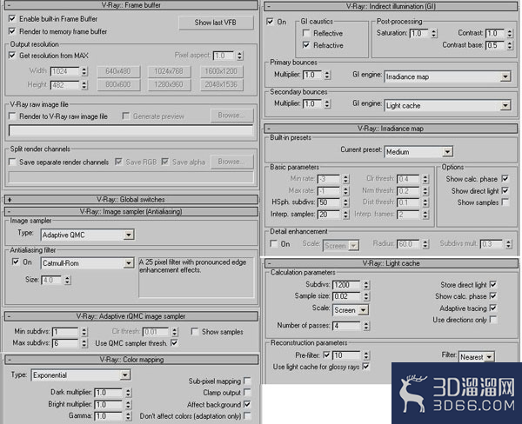This screenshot has width=522, height=424.
Task: Open Primary bounces GI engine Irradiance map dropdown
Action: point(448,76)
